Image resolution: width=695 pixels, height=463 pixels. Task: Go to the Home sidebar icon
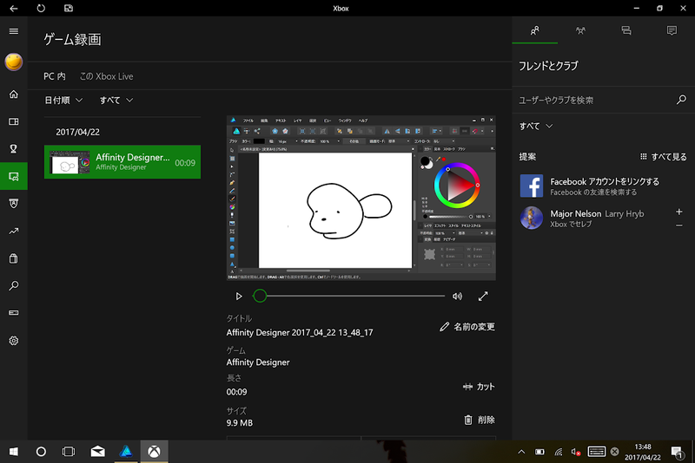14,95
